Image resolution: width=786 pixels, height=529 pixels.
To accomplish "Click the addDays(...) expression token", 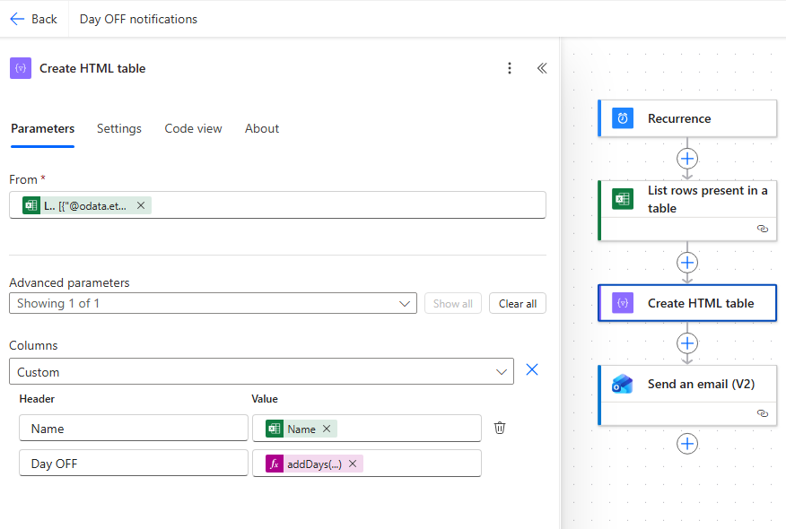I will tap(314, 464).
